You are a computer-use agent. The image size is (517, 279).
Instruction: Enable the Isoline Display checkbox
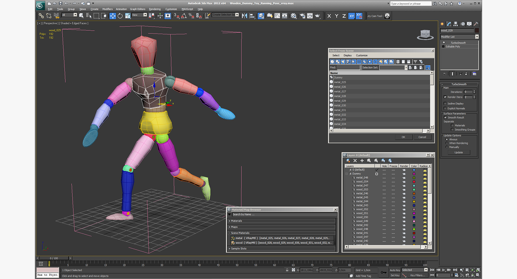[445, 104]
